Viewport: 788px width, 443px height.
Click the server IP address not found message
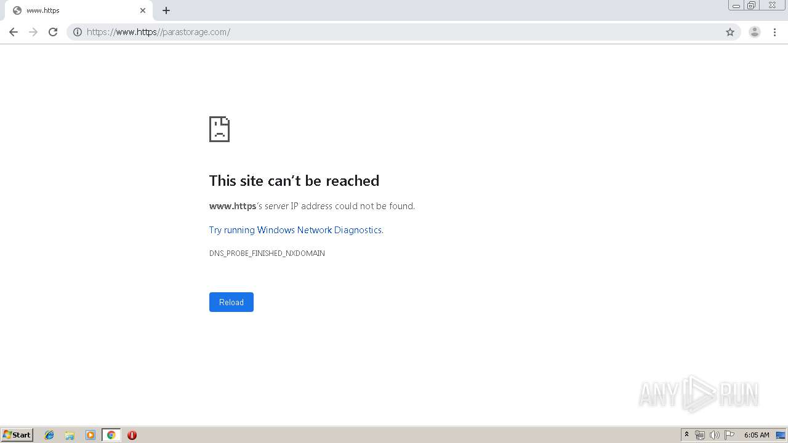click(x=312, y=206)
